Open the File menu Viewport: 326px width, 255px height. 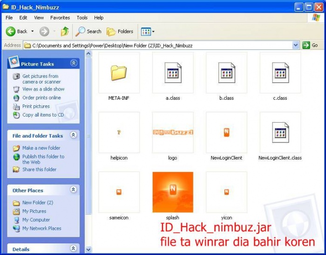(9, 18)
